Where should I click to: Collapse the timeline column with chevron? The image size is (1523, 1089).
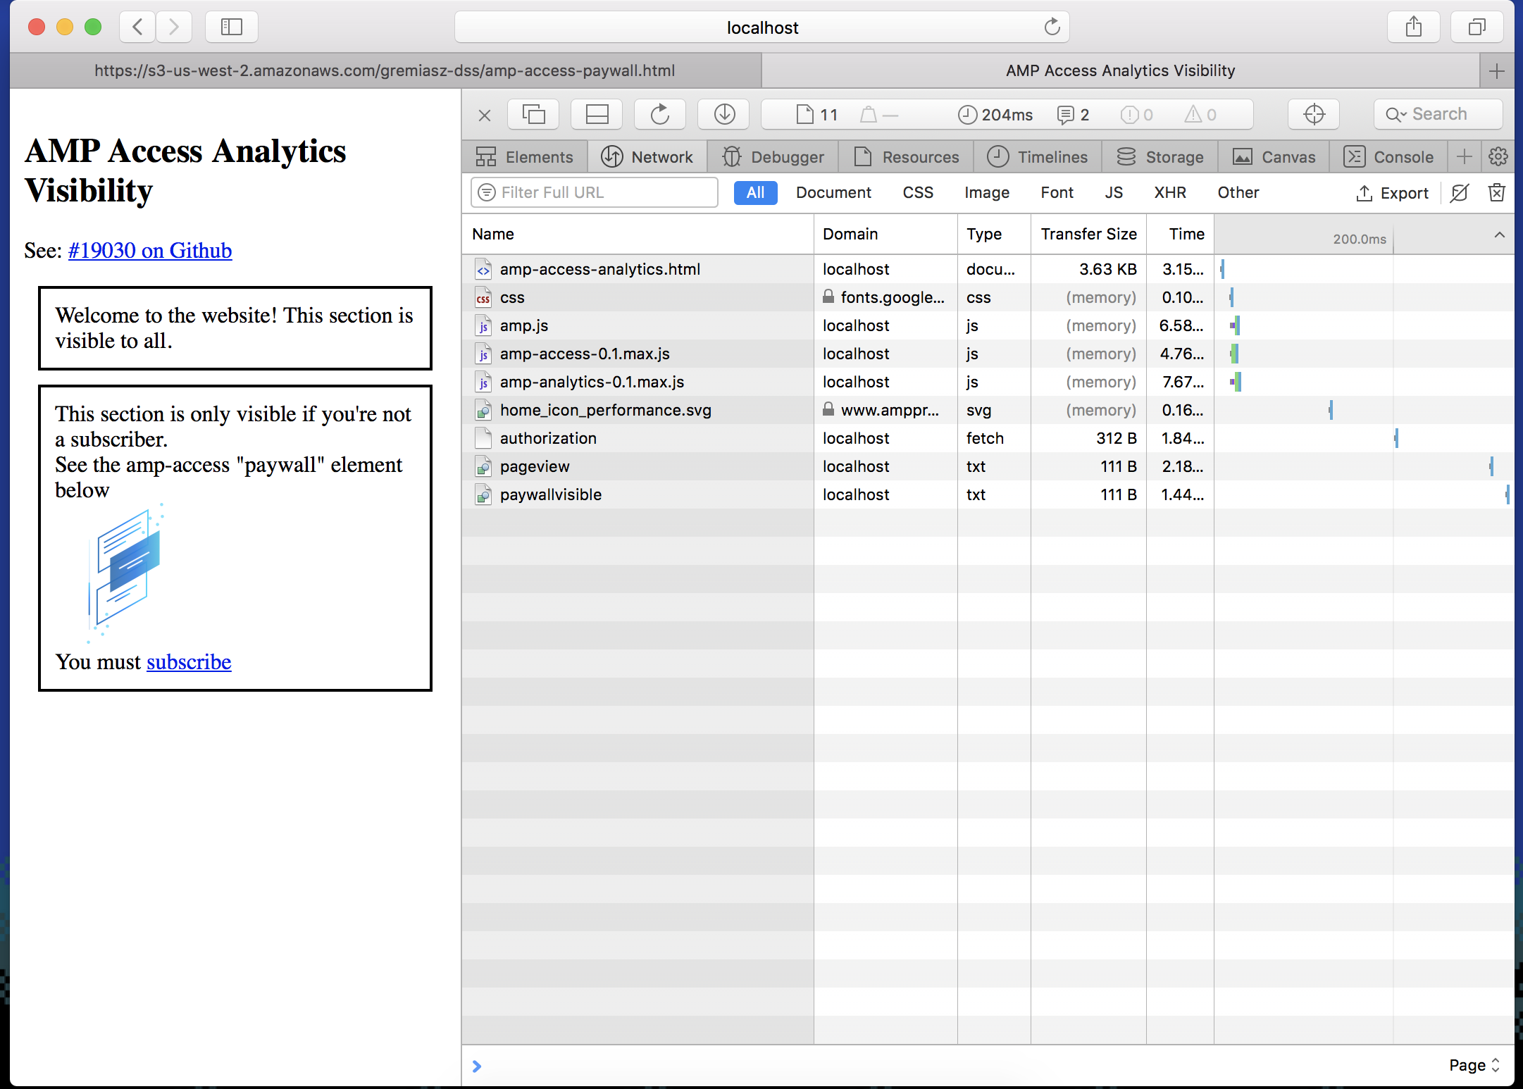pyautogui.click(x=1500, y=235)
